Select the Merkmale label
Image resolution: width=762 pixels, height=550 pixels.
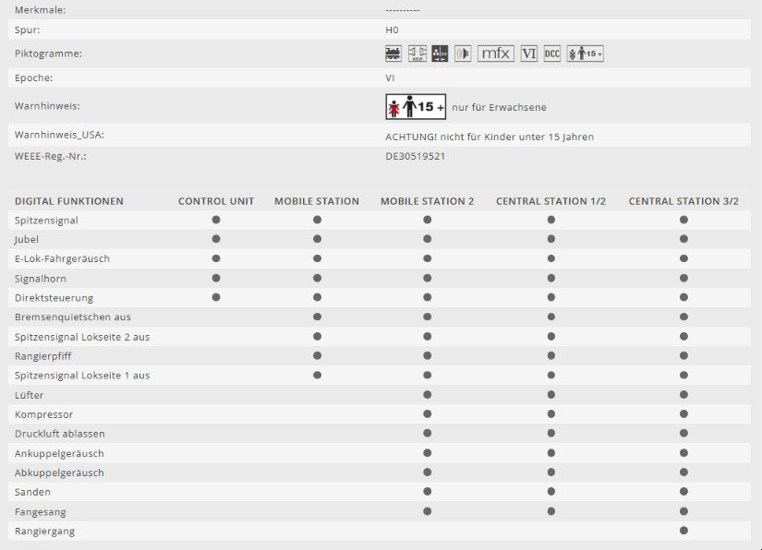40,10
